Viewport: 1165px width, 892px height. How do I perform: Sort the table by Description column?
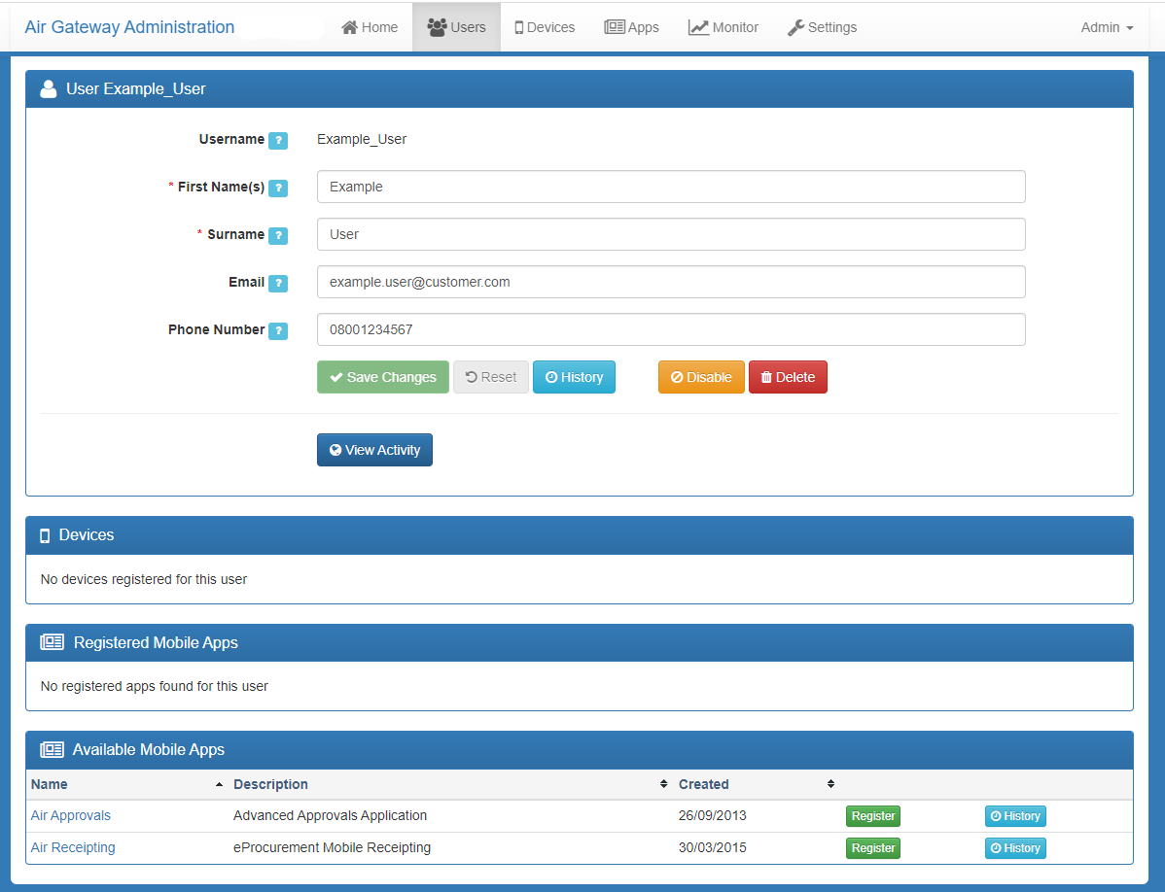point(449,784)
